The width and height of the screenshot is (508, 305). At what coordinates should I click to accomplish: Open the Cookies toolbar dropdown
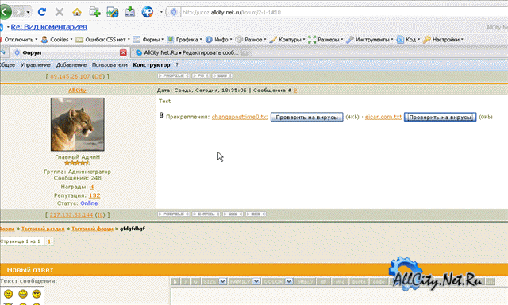coord(57,40)
